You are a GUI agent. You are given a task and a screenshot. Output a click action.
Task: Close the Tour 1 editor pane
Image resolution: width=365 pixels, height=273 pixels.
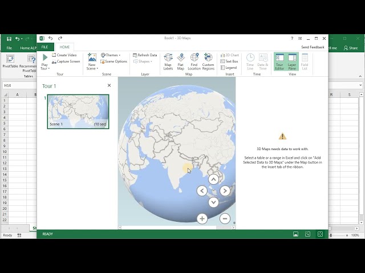(109, 85)
